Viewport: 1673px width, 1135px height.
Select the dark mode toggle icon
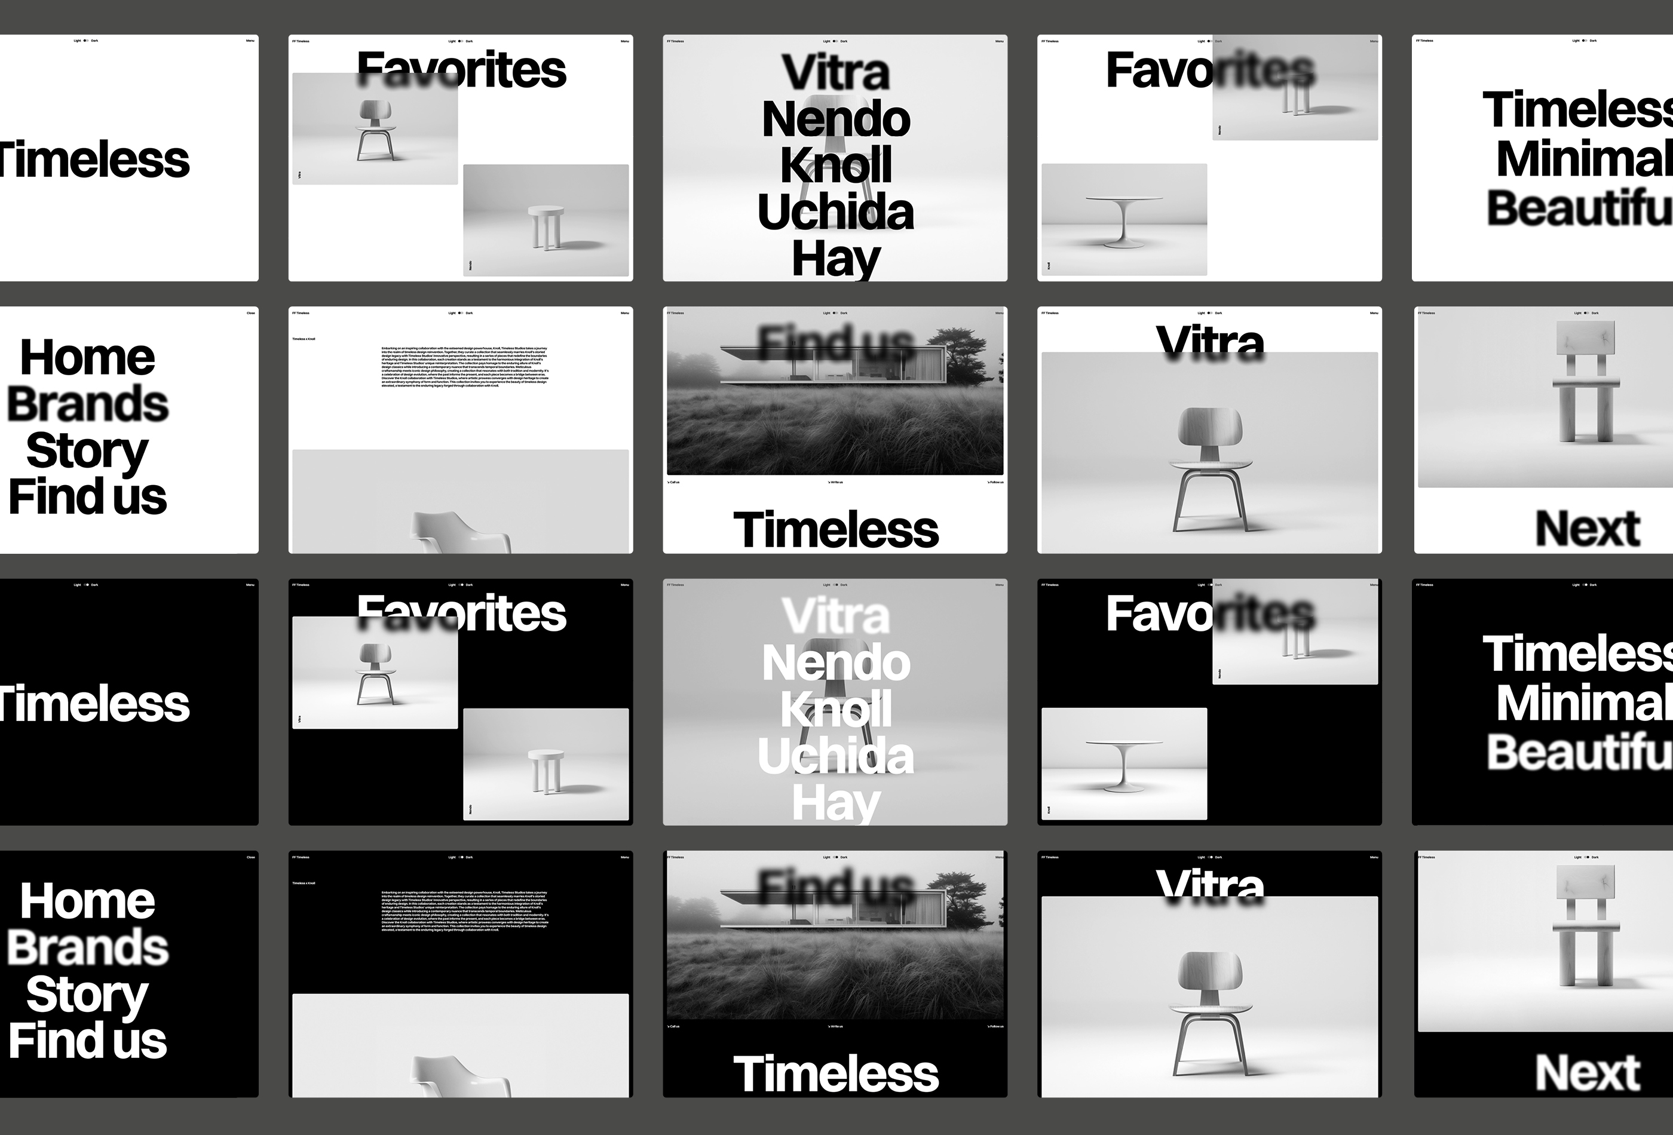[x=462, y=39]
